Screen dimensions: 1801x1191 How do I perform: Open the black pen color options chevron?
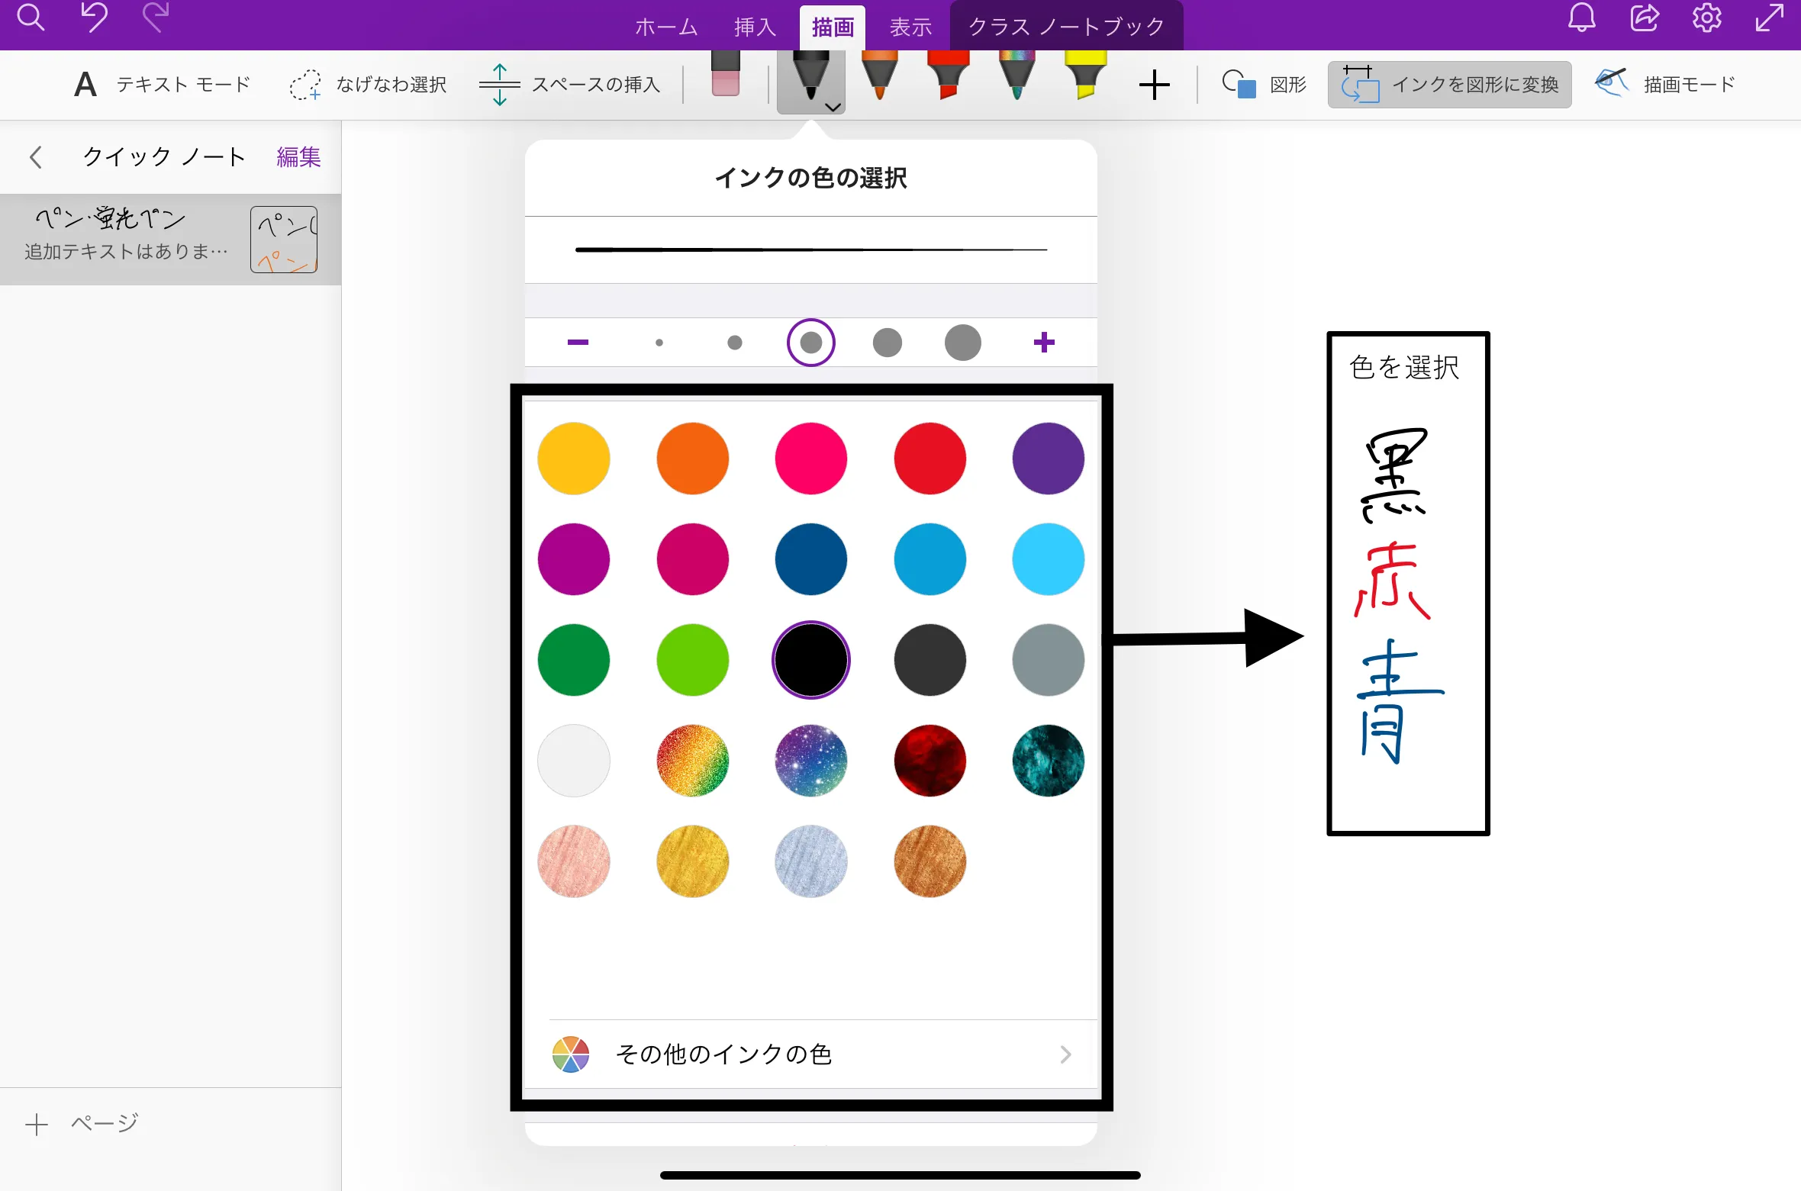tap(833, 107)
